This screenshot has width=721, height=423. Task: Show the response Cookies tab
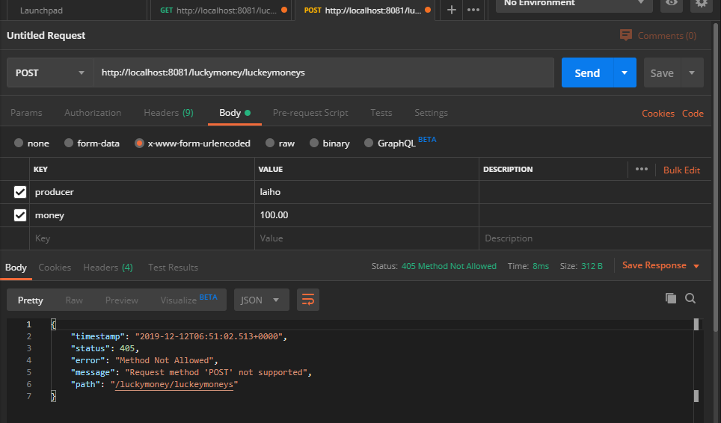coord(55,268)
